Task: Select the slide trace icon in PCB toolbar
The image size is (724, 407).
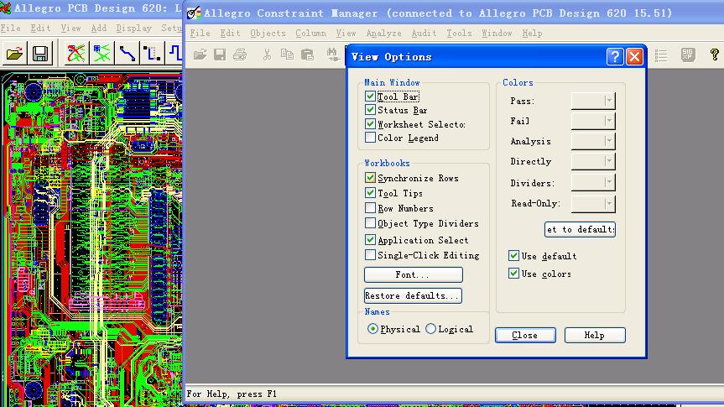Action: pos(152,54)
